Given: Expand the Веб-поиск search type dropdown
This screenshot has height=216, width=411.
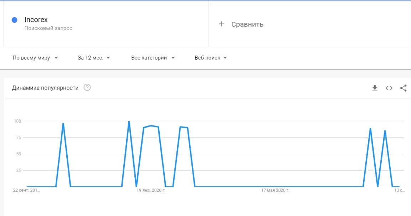Looking at the screenshot, I should (x=211, y=58).
